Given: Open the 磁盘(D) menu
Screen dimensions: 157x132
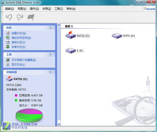Looking at the screenshot, I should pos(10,9).
